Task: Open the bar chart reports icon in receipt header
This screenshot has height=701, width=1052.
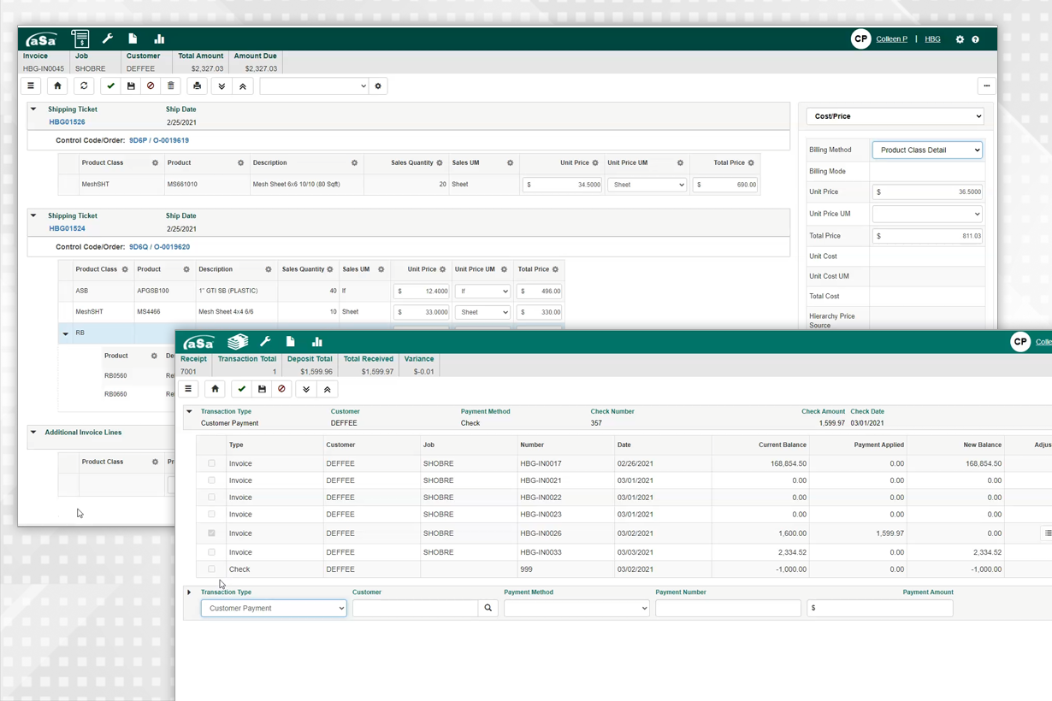Action: (316, 342)
